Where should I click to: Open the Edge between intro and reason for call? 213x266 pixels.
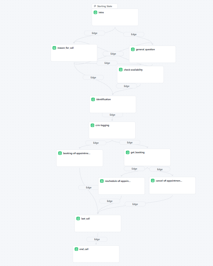point(94,33)
